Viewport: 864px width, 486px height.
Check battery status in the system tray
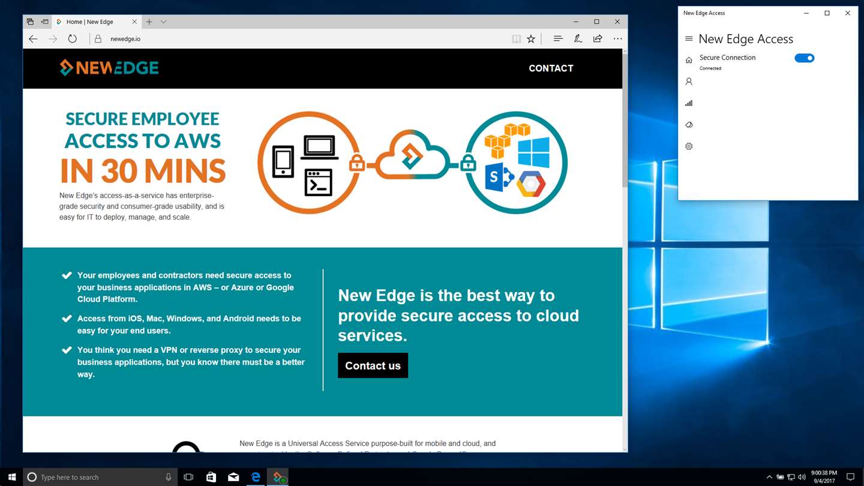(780, 477)
